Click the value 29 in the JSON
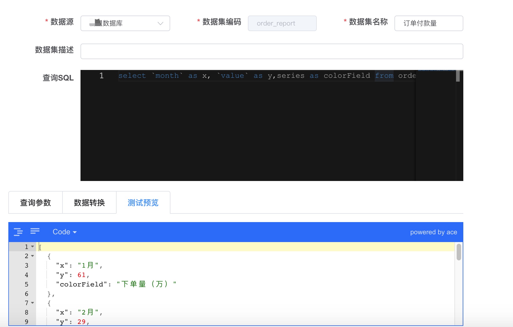Viewport: 513px width, 327px height. pyautogui.click(x=81, y=322)
